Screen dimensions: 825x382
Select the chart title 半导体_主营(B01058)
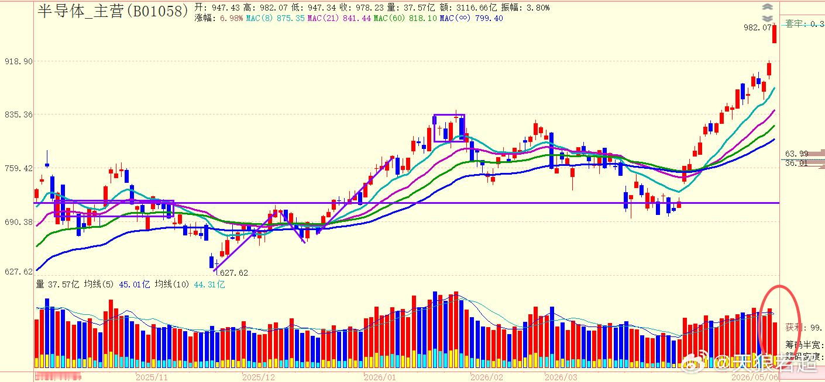tap(113, 10)
